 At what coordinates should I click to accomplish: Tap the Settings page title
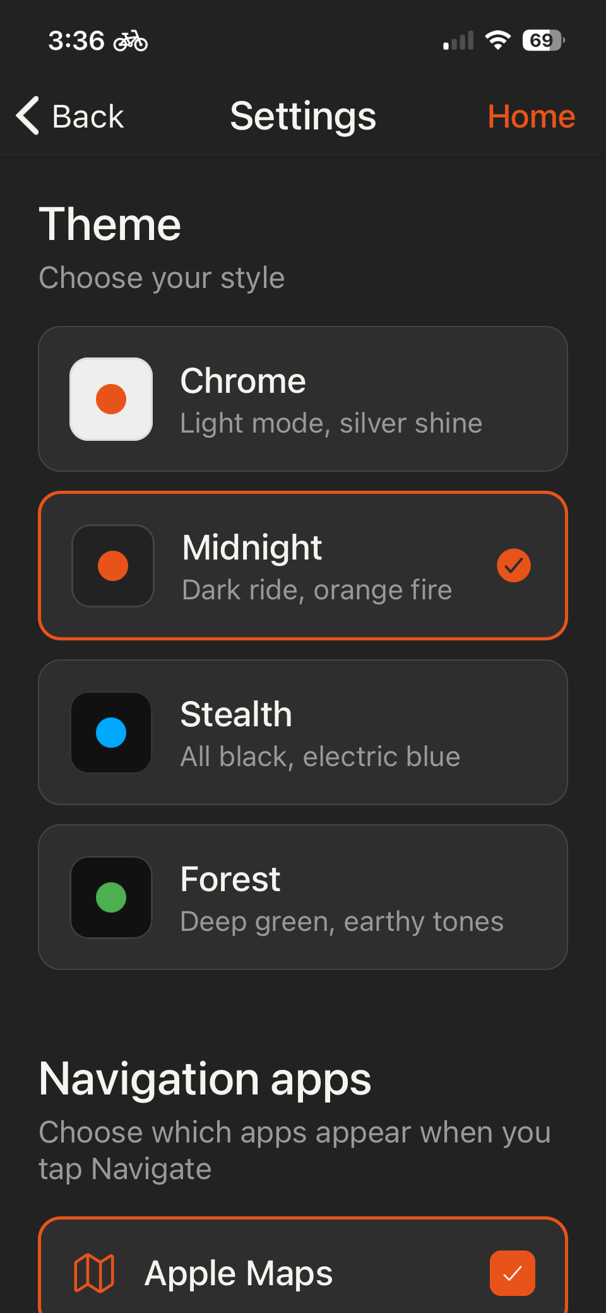[303, 117]
